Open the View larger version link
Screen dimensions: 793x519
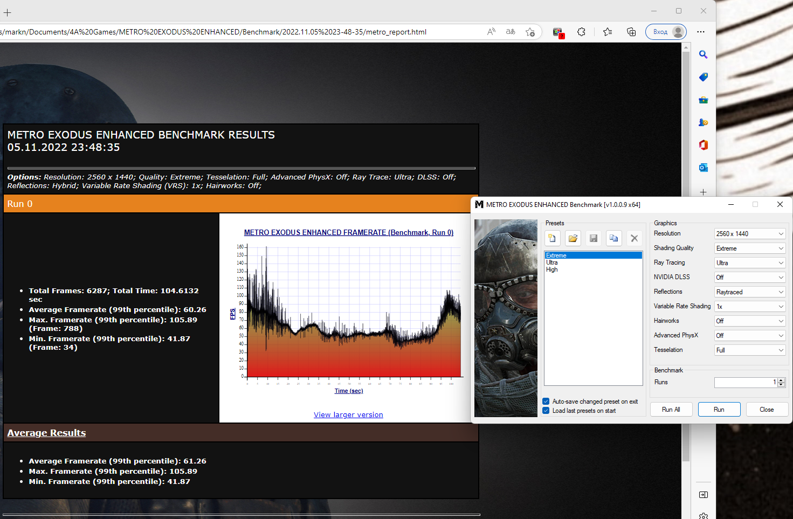point(348,415)
